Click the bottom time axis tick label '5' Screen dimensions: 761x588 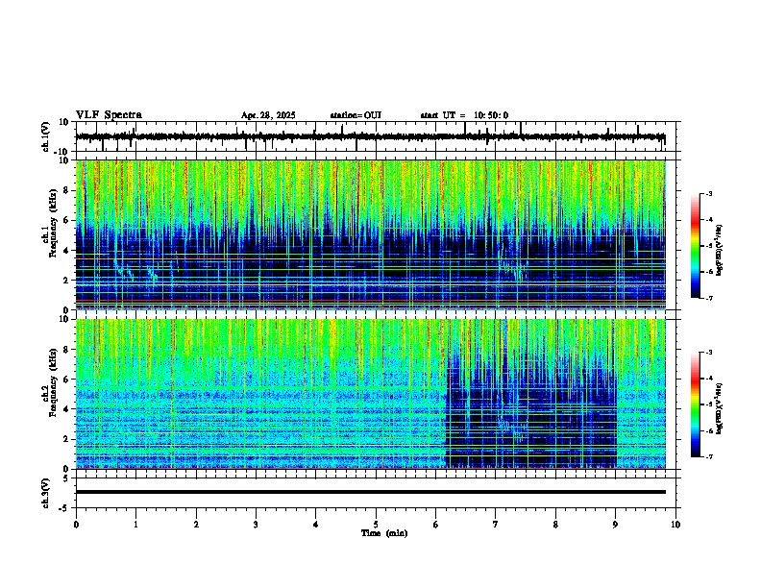[x=376, y=525]
